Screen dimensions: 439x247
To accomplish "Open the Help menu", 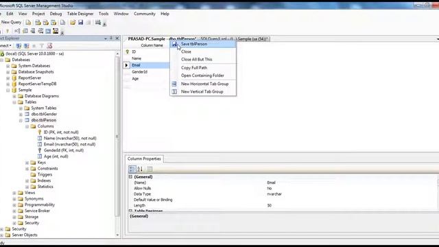I will 165,14.
